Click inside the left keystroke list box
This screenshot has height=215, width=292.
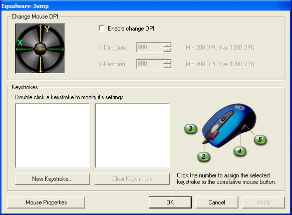pos(53,136)
